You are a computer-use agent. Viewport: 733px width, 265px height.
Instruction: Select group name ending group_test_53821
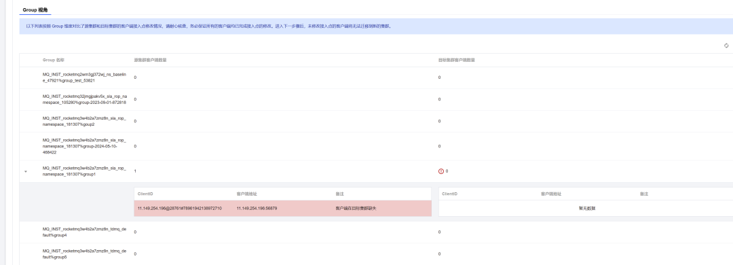click(84, 77)
